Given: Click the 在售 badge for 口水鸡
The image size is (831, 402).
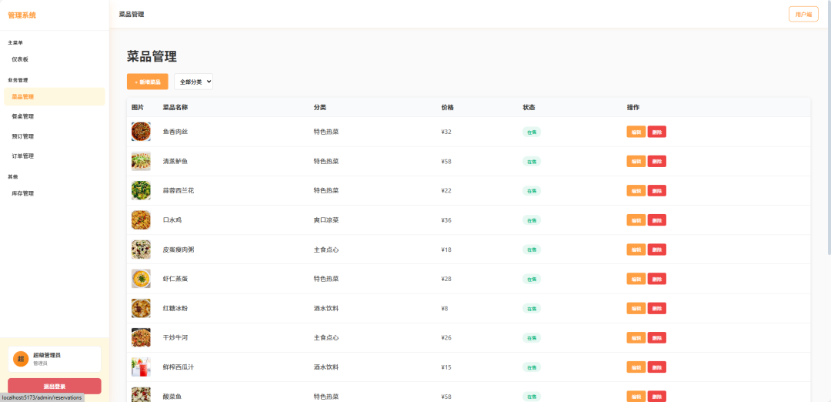Looking at the screenshot, I should click(x=532, y=220).
